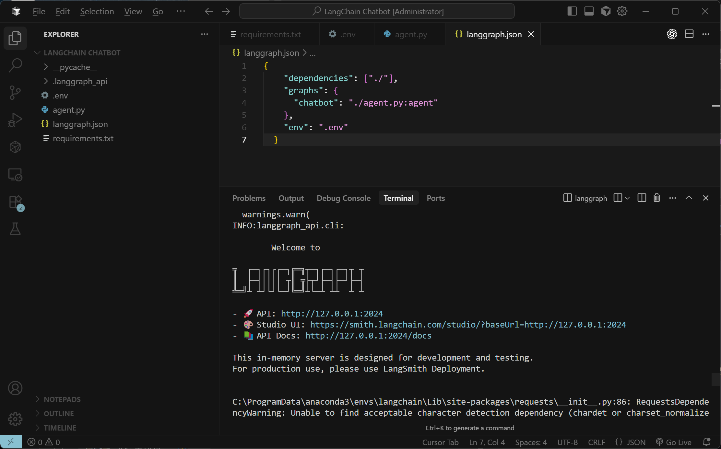Image resolution: width=721 pixels, height=449 pixels.
Task: Open the API Docs link ending /docs
Action: pos(368,336)
